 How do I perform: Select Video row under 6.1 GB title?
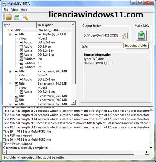coord(22,38)
